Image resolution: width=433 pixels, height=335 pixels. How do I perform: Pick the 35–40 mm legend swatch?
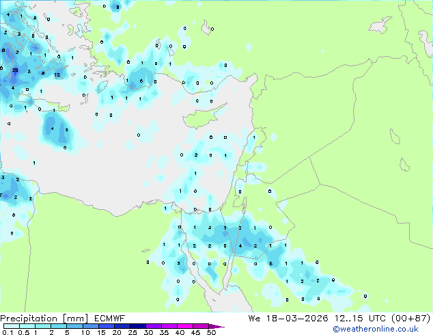pyautogui.click(x=169, y=326)
